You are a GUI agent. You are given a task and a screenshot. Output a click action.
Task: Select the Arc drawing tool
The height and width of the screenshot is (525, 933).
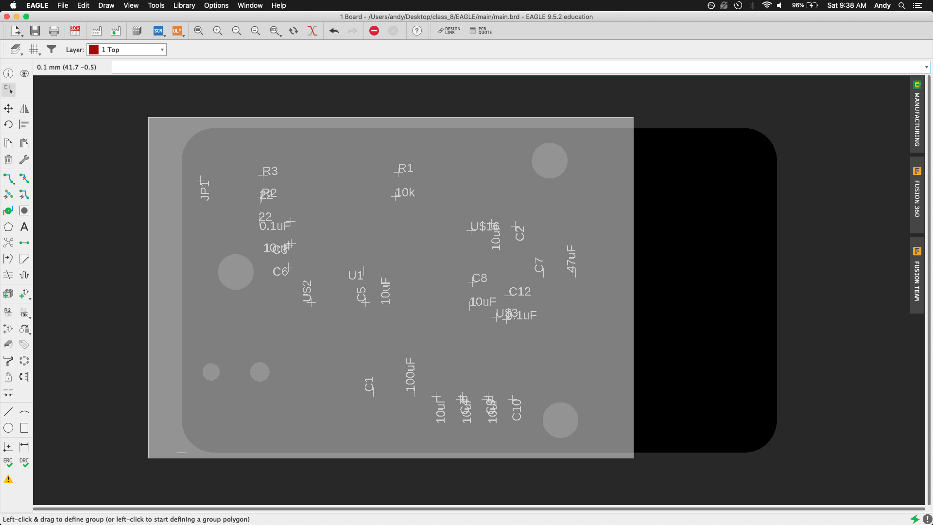24,412
